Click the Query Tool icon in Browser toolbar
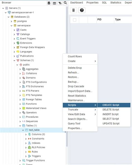132x165 pixels. (x=49, y=3)
